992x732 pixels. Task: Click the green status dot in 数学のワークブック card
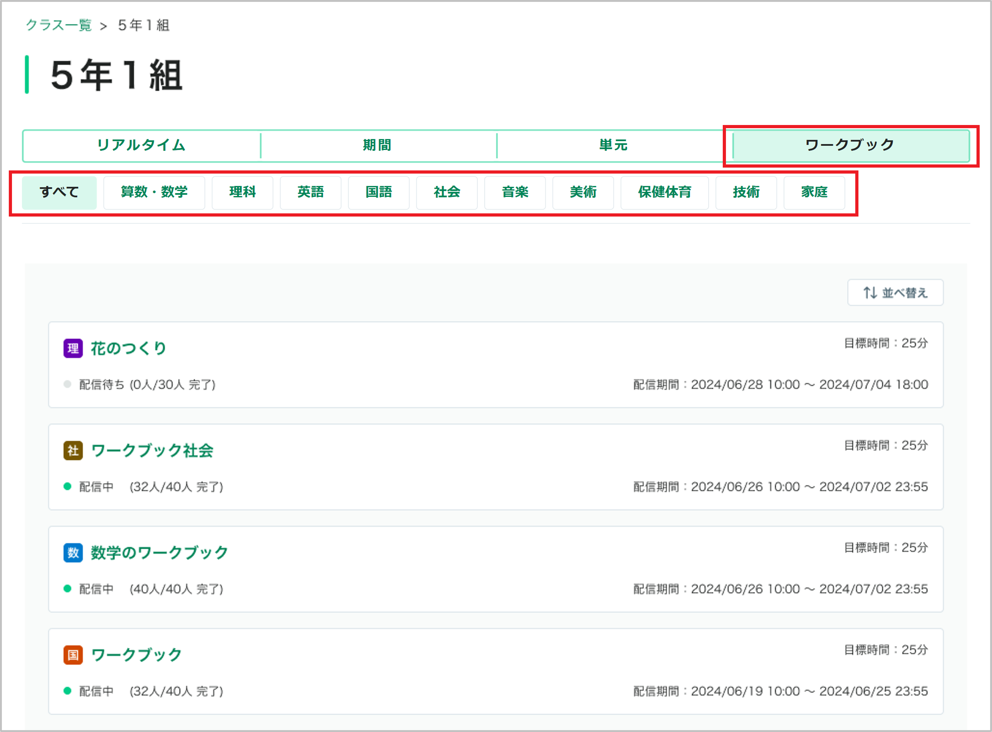(67, 589)
